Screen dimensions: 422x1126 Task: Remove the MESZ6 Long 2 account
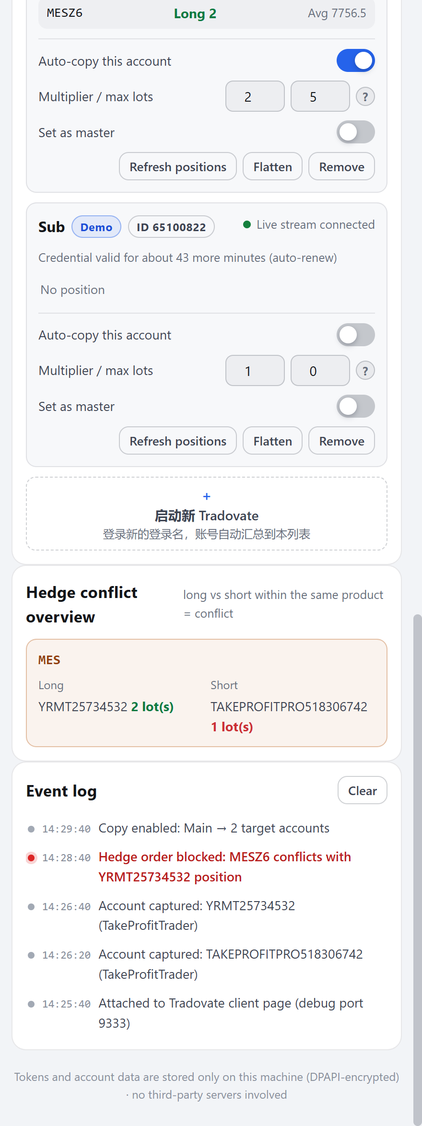click(x=342, y=166)
